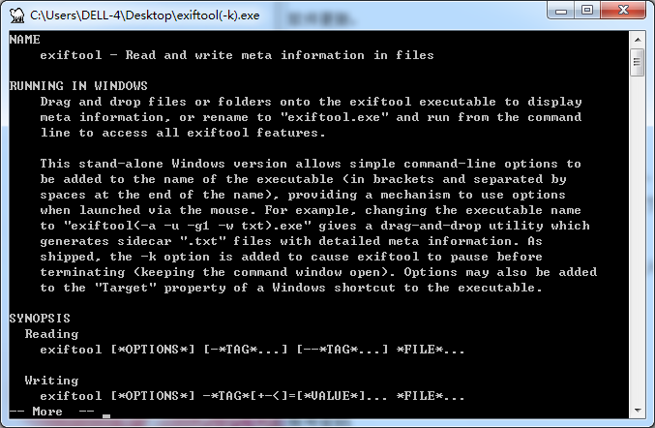Maximize the exiftool console window
655x428 pixels.
587,11
